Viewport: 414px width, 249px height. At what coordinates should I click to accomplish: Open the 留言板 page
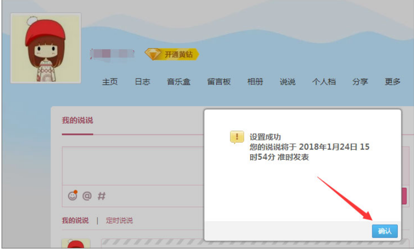tap(219, 82)
